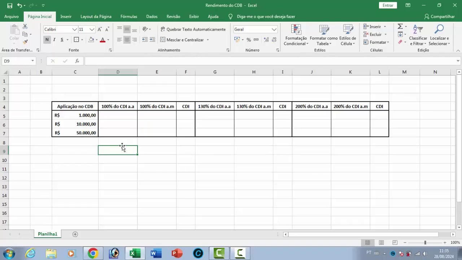
Task: Click the zoom slider handle
Action: point(425,243)
